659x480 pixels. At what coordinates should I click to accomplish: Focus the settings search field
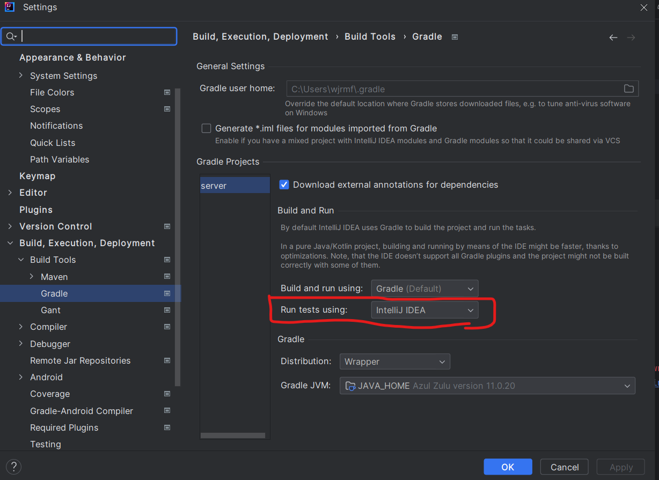(89, 36)
